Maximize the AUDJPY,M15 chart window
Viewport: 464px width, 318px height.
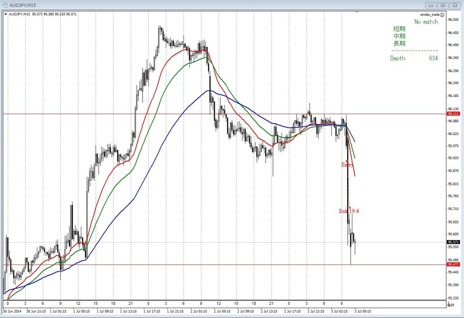tap(443, 5)
